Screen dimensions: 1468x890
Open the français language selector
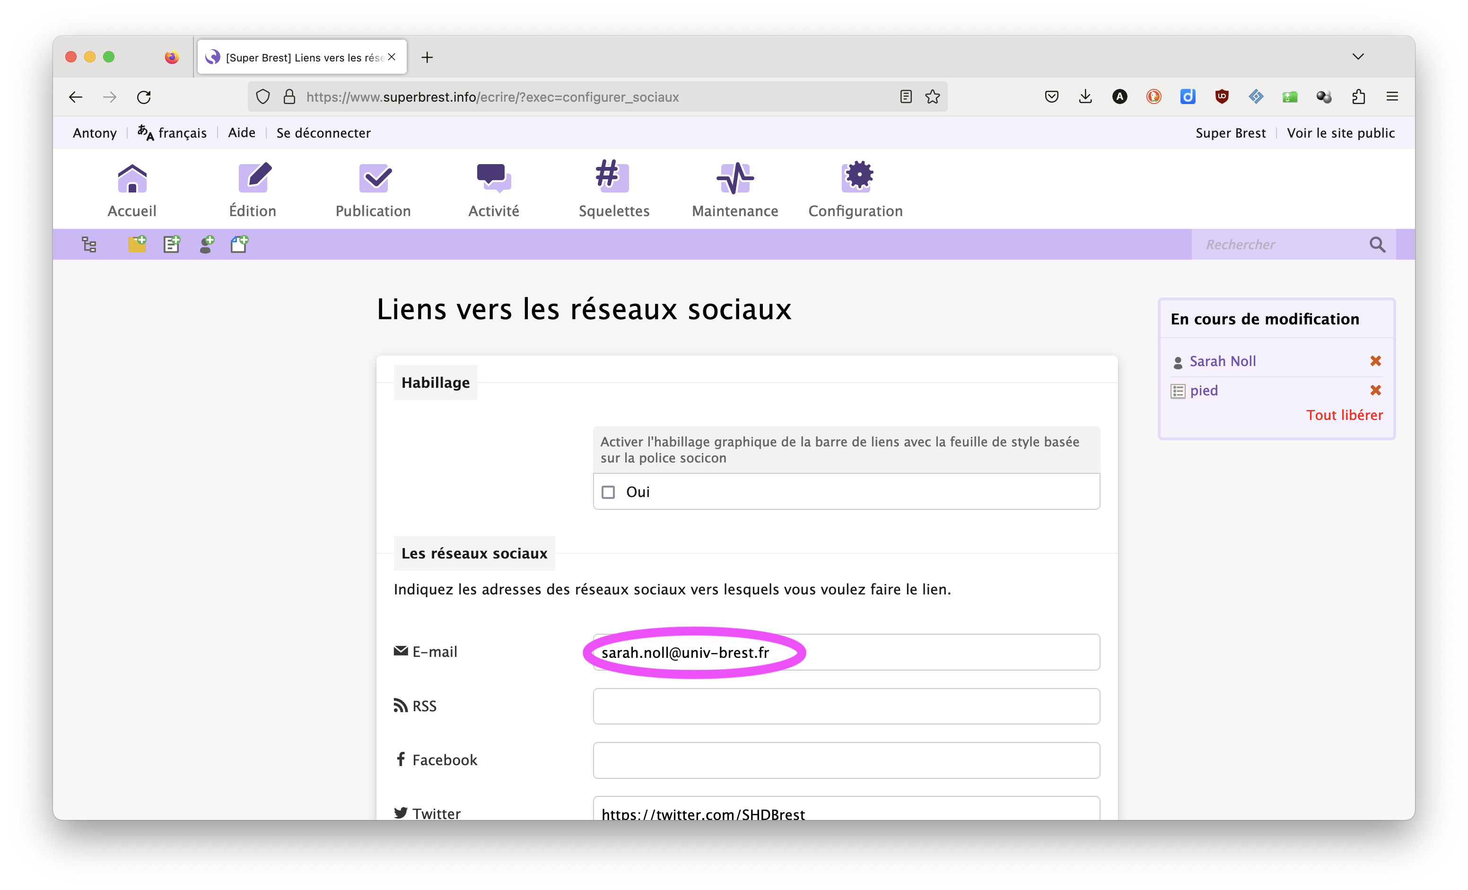(172, 132)
